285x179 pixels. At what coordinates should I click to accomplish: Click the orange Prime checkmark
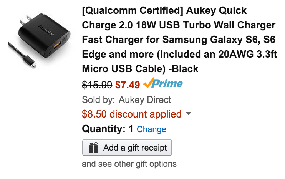tap(149, 82)
